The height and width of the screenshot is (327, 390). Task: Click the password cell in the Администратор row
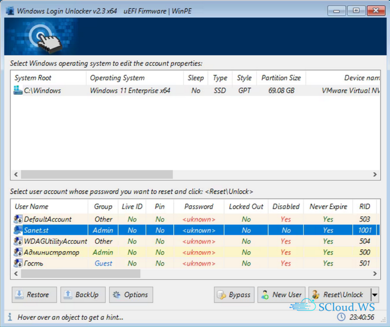pyautogui.click(x=199, y=252)
